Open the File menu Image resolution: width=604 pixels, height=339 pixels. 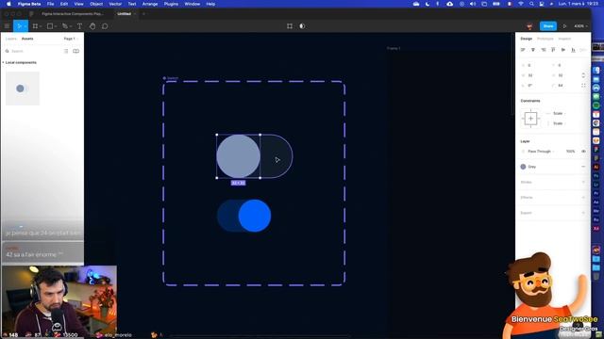click(x=50, y=4)
